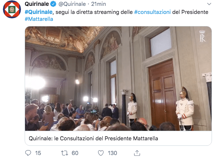The height and width of the screenshot is (159, 216).
Task: Click the card title Quirinale: le Consultazioni
Action: click(x=93, y=138)
